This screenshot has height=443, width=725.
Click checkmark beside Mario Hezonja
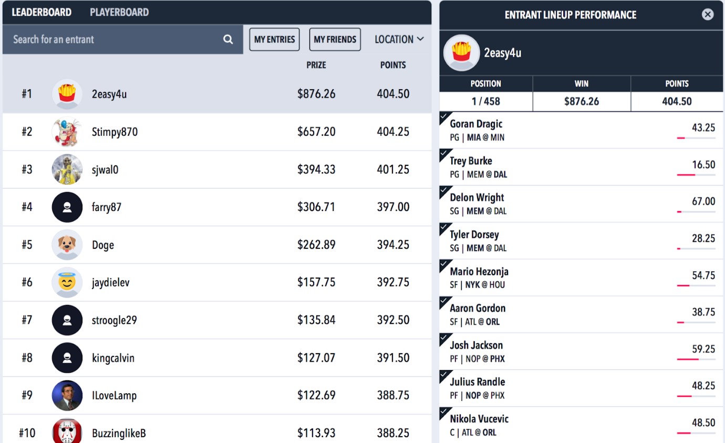[x=443, y=263]
